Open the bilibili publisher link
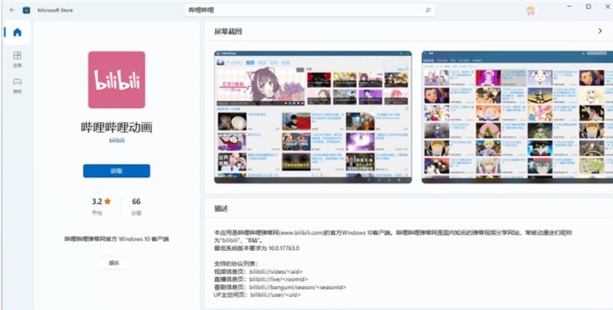 click(116, 140)
